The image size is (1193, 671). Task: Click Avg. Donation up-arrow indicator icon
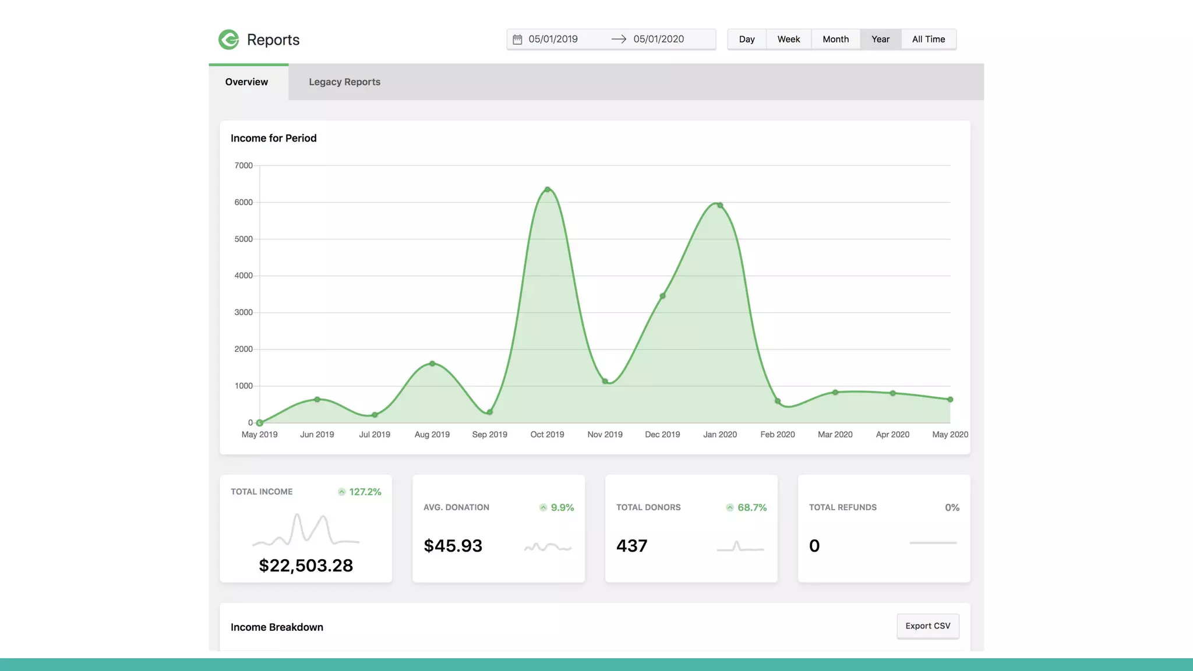(x=543, y=508)
